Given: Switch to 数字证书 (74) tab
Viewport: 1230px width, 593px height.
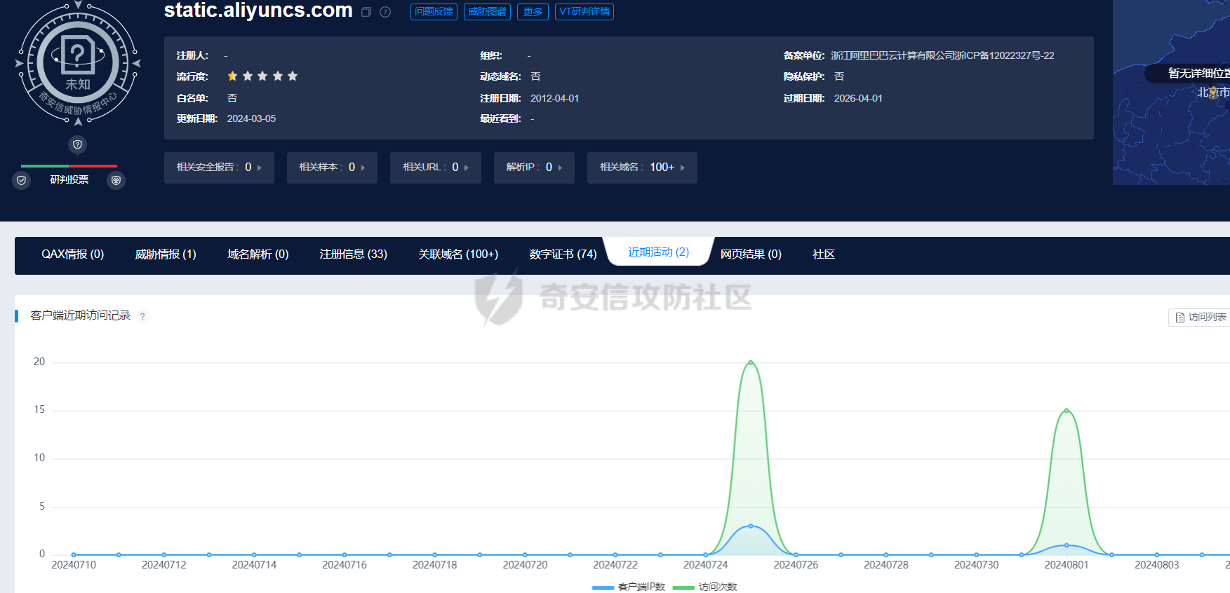Looking at the screenshot, I should 563,254.
